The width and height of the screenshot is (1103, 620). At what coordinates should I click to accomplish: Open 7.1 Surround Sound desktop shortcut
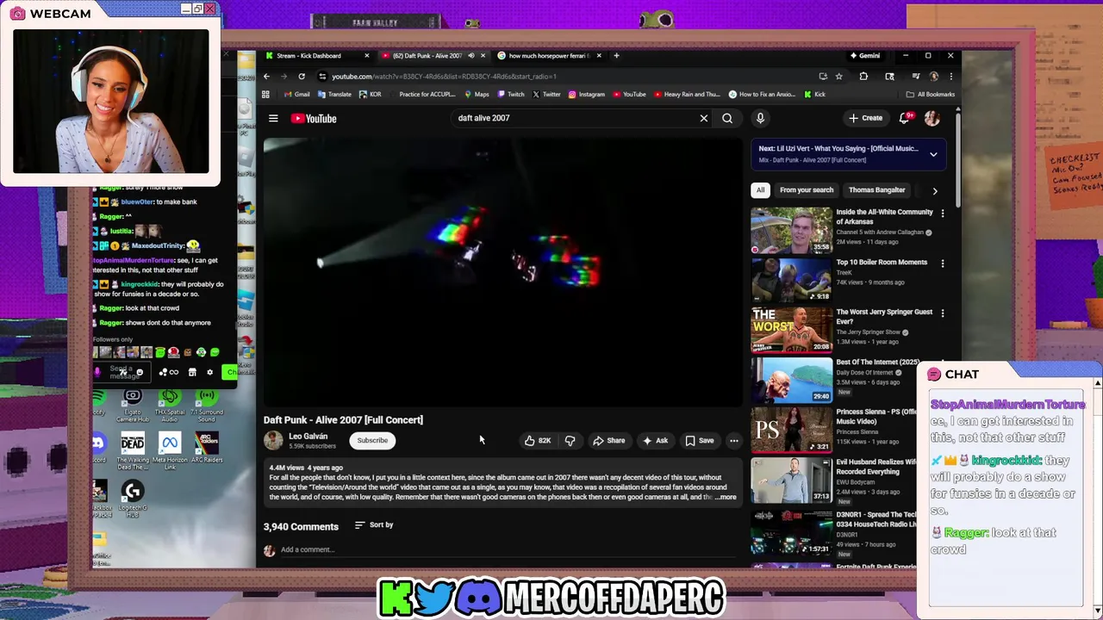(x=206, y=406)
